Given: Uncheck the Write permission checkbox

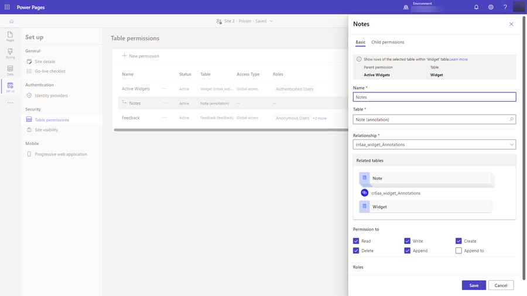Looking at the screenshot, I should tap(407, 241).
